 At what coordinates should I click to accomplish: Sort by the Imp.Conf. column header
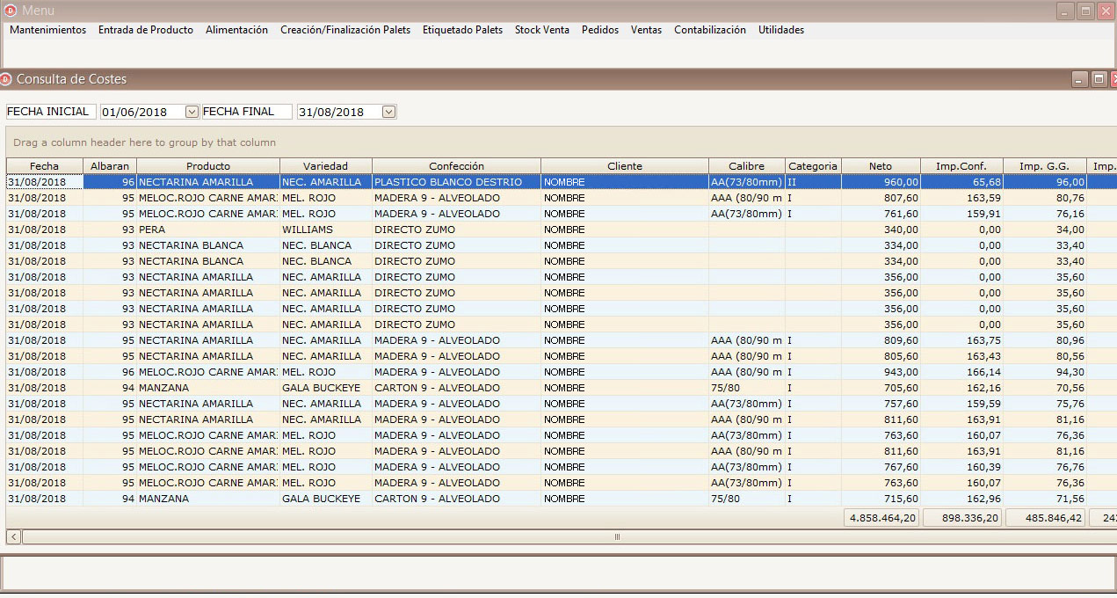[961, 166]
